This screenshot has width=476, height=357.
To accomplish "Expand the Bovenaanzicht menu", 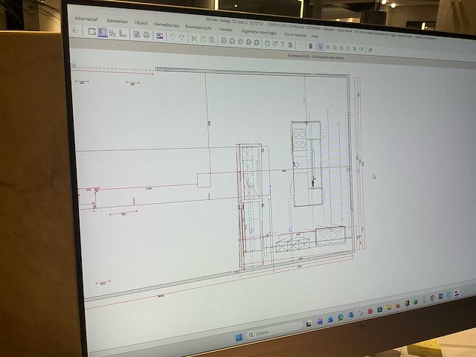I will point(199,27).
